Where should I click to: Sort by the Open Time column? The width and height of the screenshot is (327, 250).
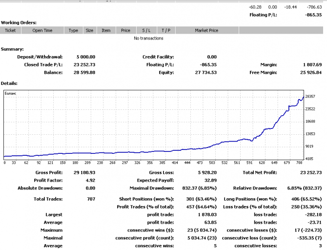click(x=42, y=30)
